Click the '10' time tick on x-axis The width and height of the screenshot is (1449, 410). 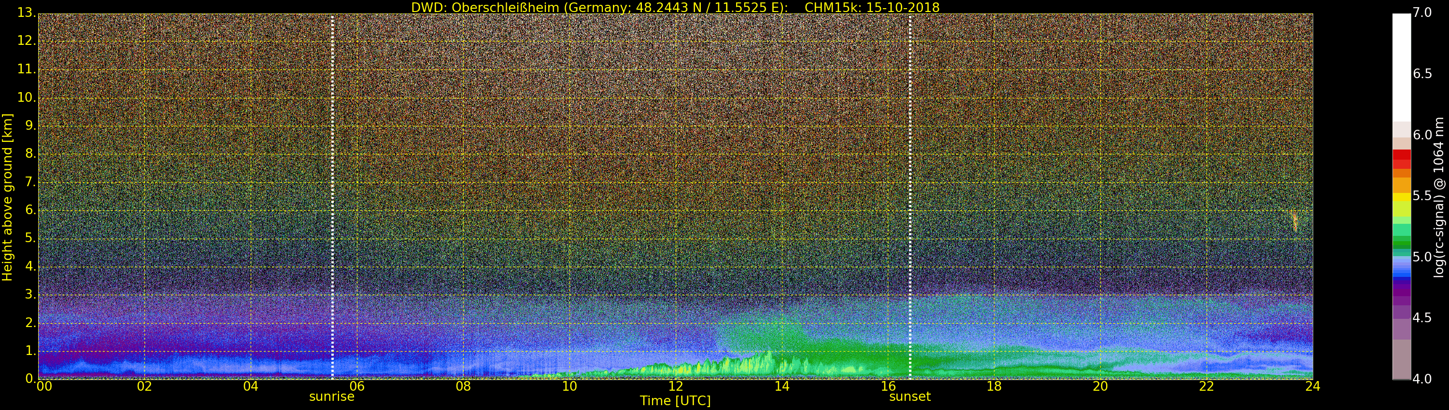pos(569,386)
